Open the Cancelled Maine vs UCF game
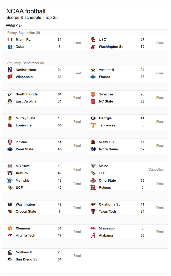Screen dimensions: 171x276 point(156,170)
